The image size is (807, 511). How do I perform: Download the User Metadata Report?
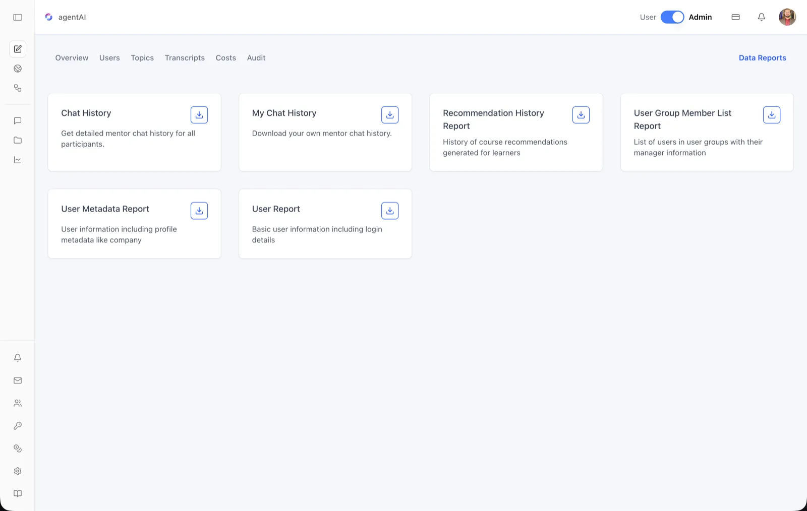[x=199, y=211]
